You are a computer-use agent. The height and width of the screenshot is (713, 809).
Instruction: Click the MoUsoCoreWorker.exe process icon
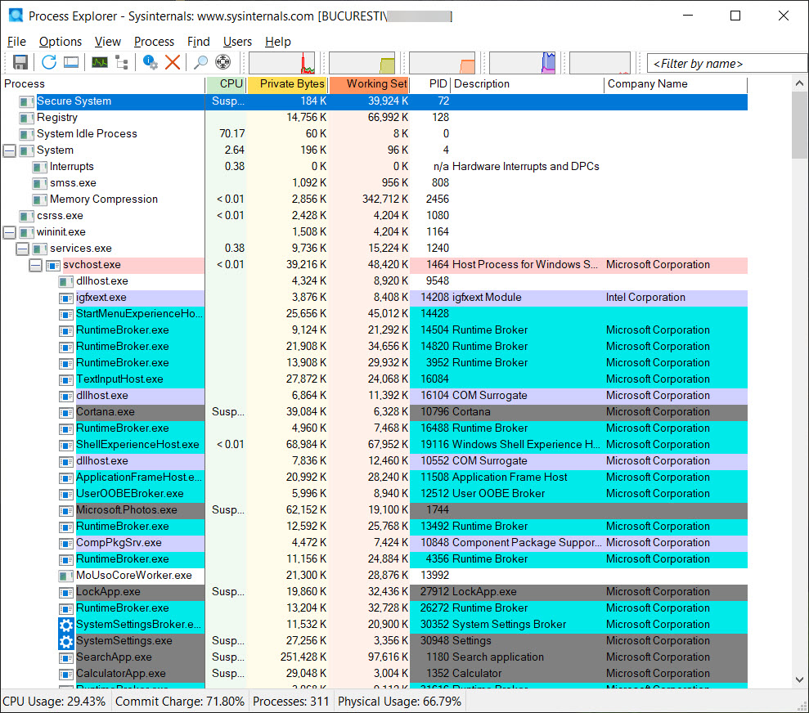coord(65,576)
